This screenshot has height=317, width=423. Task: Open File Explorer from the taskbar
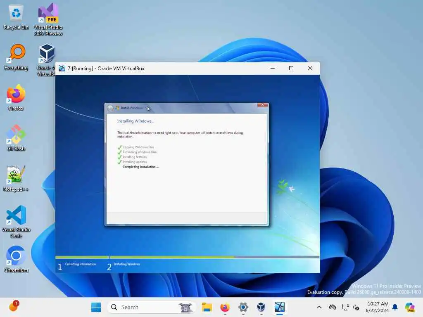point(207,307)
